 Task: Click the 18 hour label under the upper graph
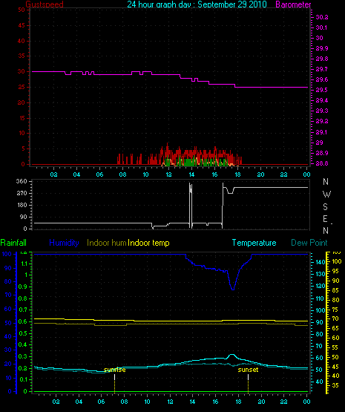[x=237, y=174]
